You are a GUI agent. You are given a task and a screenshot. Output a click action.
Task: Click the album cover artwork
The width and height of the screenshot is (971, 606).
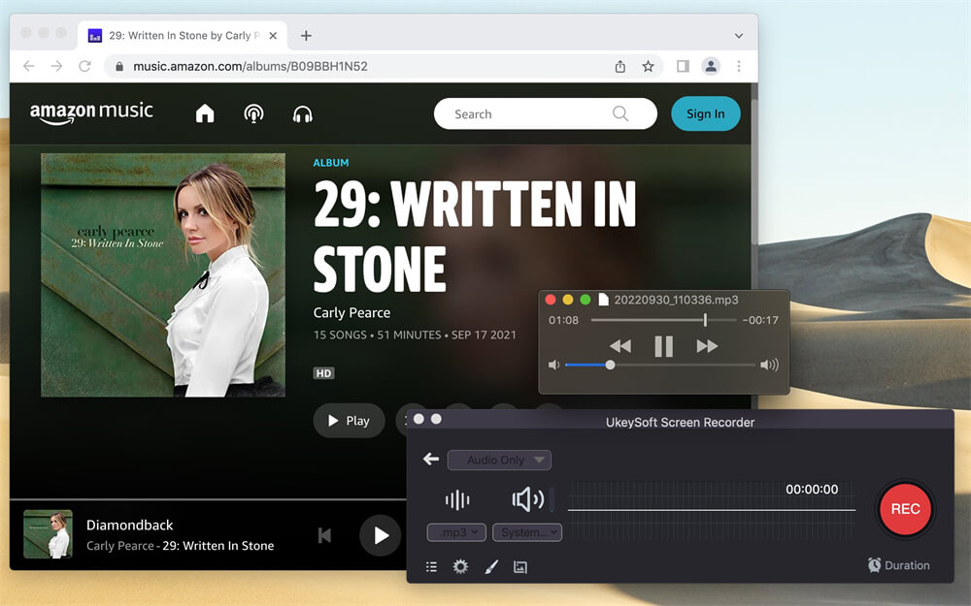click(163, 275)
